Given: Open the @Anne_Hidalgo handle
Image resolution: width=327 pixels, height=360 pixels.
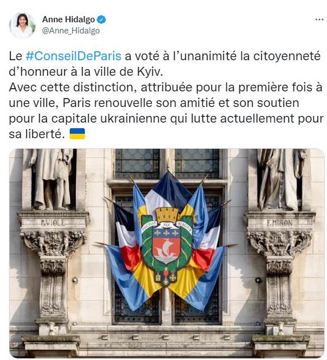Looking at the screenshot, I should [x=71, y=31].
